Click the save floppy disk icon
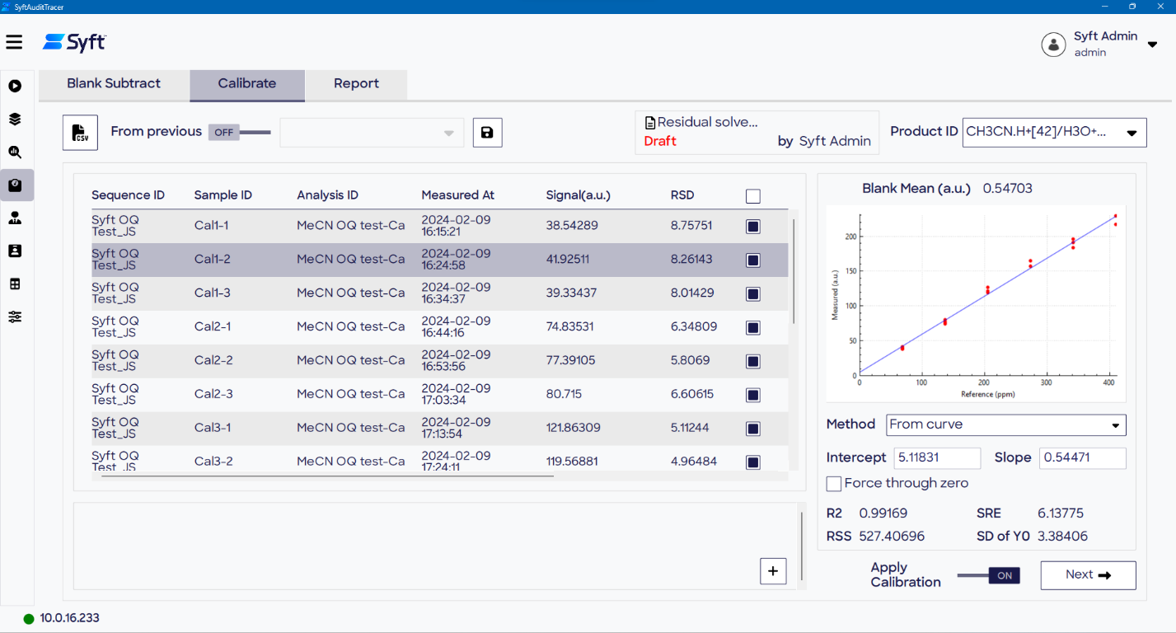 point(487,133)
